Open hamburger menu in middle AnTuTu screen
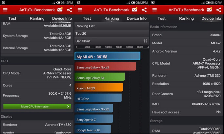 coord(80,10)
